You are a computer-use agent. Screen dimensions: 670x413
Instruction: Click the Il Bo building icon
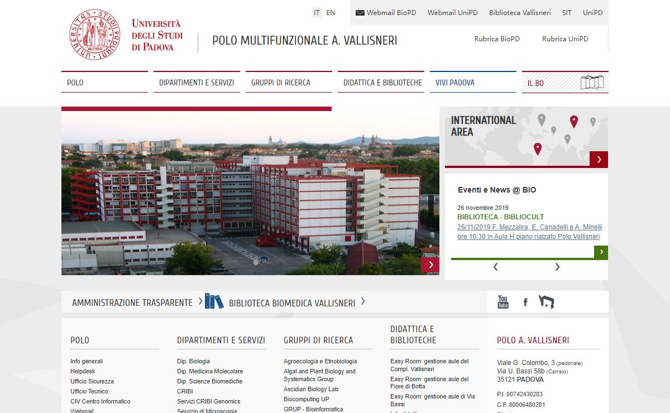[x=592, y=83]
